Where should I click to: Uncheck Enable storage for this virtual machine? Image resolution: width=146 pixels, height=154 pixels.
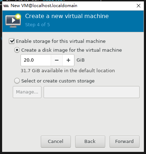(12, 41)
